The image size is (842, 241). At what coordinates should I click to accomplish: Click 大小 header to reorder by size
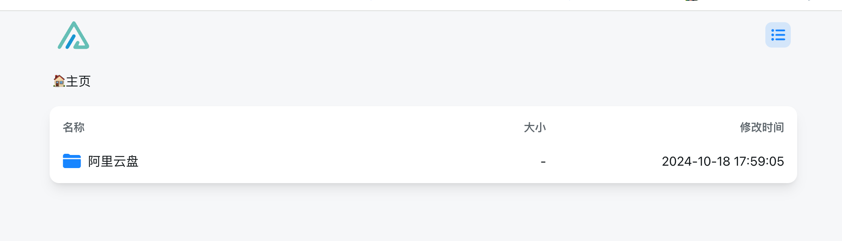(x=535, y=127)
